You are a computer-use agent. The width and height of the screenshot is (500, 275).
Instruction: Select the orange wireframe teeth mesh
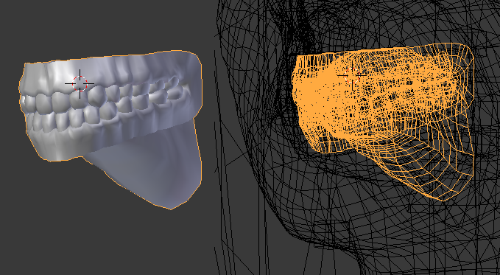[x=383, y=122]
